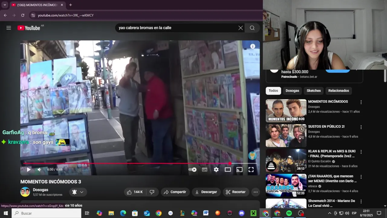Click the eltrece channel name
Viewport: 387px width, 218px height.
click(313, 186)
